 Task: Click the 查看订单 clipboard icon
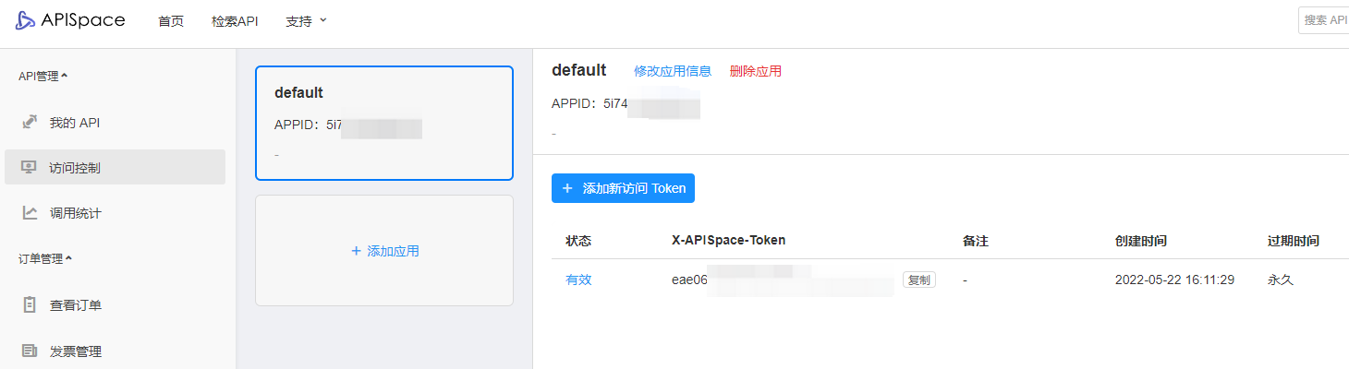pyautogui.click(x=30, y=304)
